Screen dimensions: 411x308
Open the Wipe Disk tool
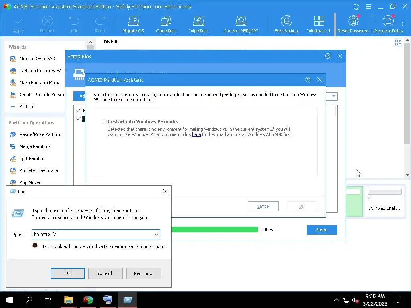pyautogui.click(x=198, y=24)
